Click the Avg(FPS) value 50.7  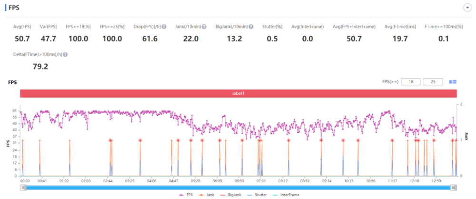[21, 39]
